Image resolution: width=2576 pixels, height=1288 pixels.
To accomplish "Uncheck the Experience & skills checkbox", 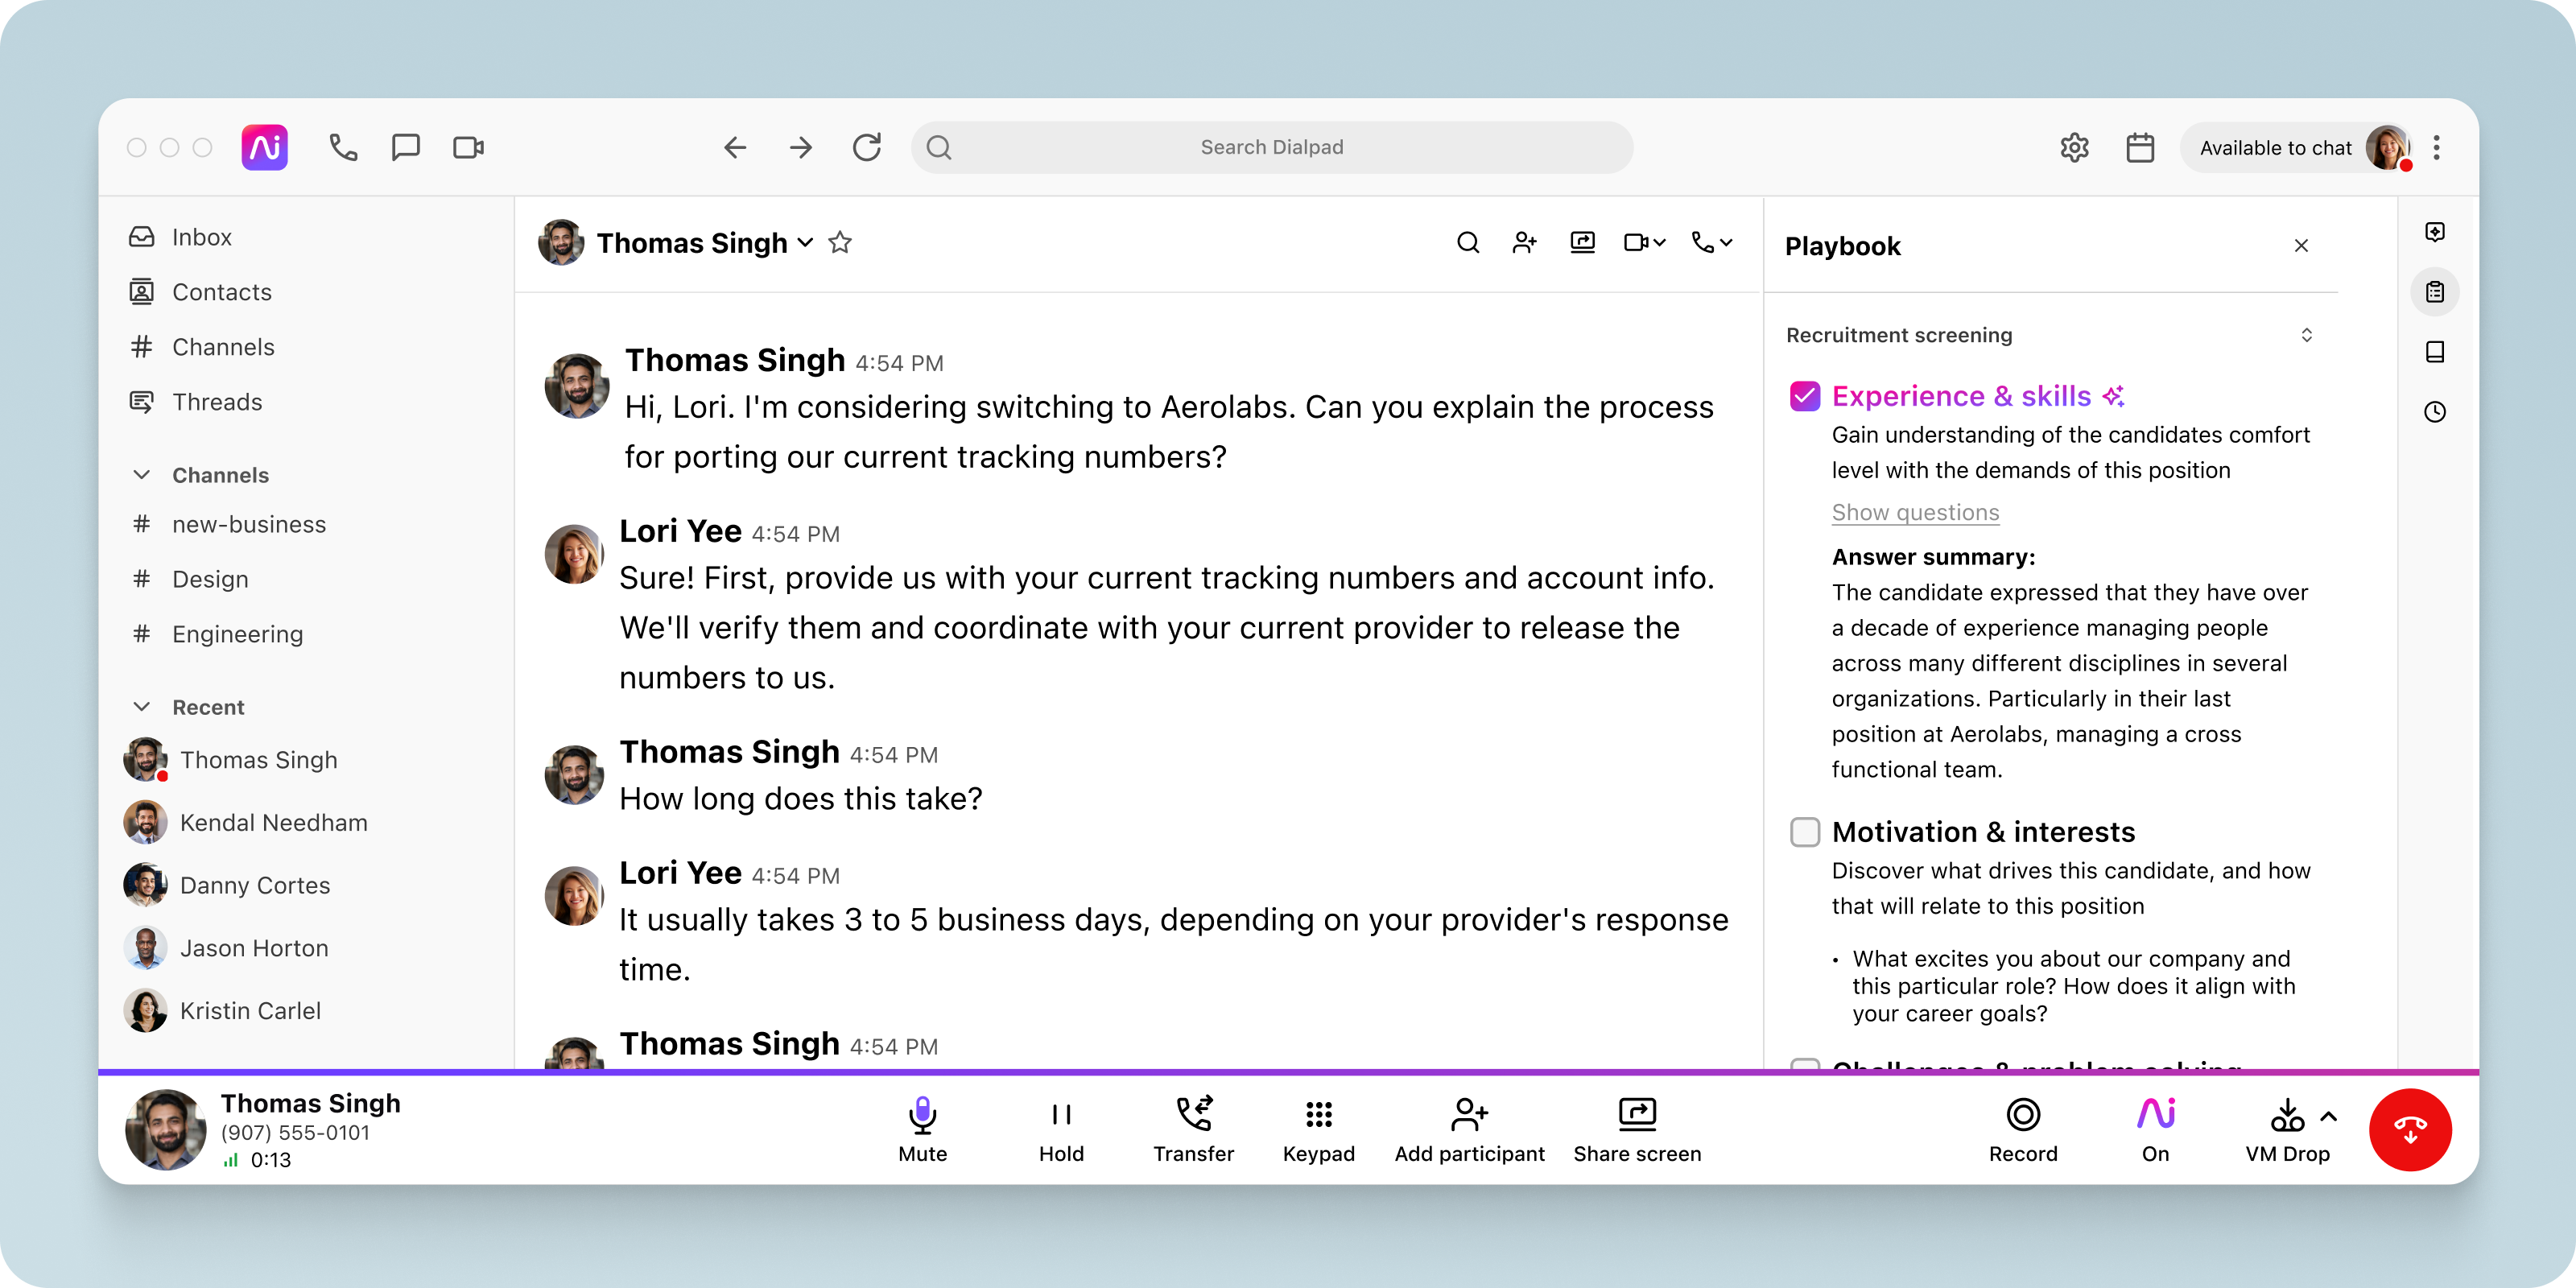I will coord(1804,396).
